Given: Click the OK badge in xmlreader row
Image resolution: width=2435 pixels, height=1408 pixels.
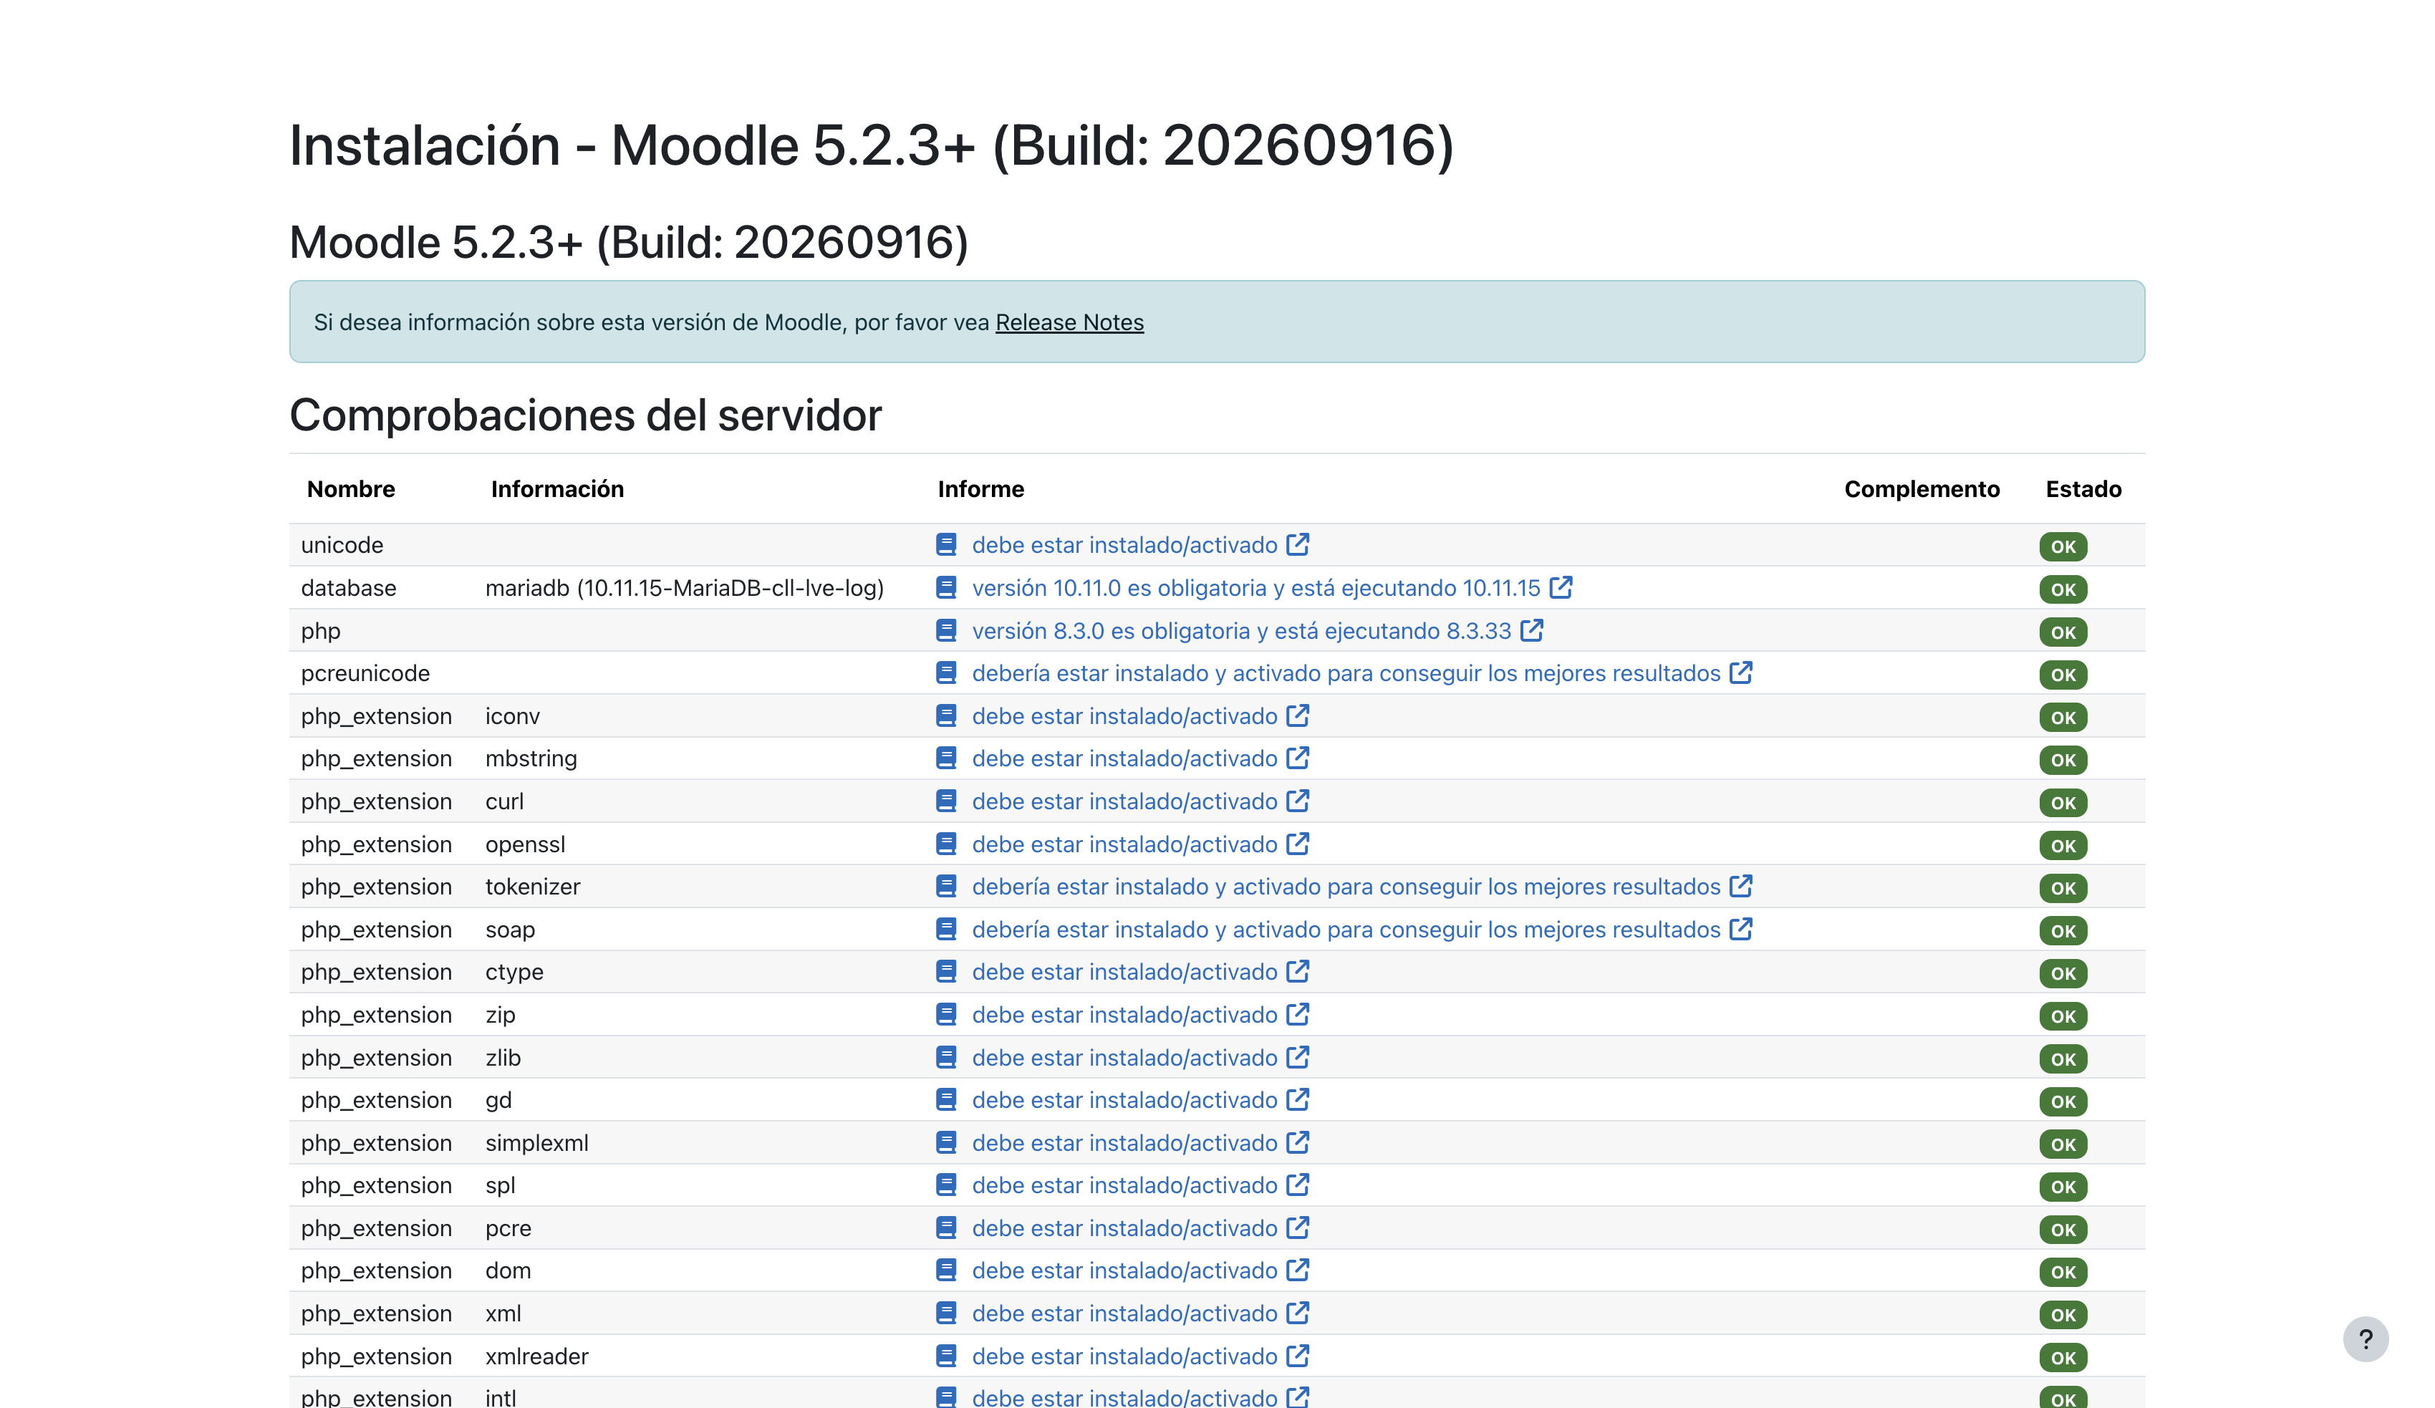Looking at the screenshot, I should [x=2062, y=1358].
